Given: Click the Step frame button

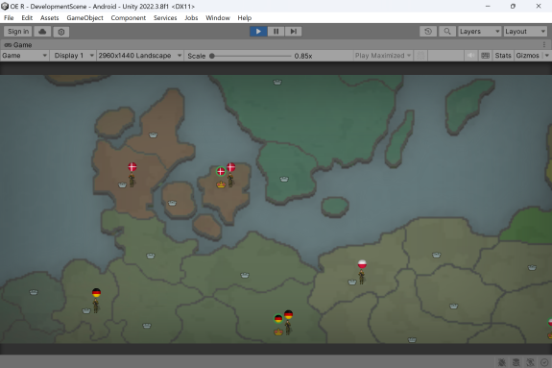Looking at the screenshot, I should 293,32.
